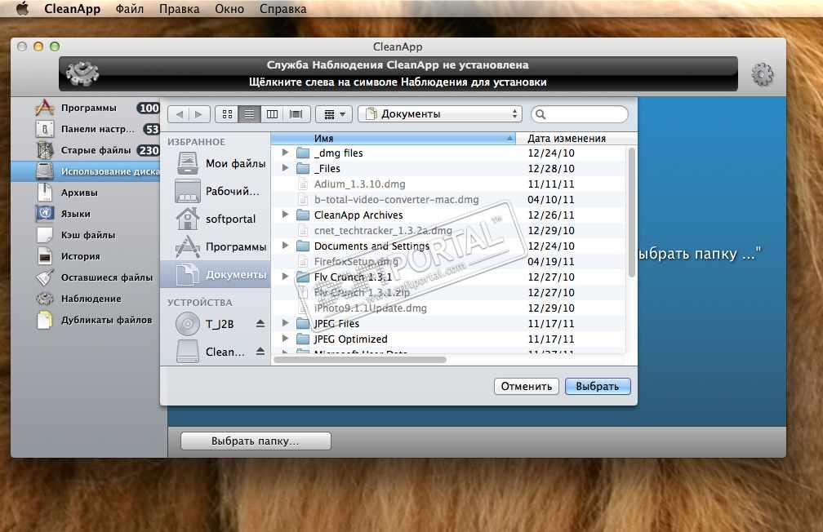Click the search field in file dialog
This screenshot has height=532, width=823.
tap(580, 114)
